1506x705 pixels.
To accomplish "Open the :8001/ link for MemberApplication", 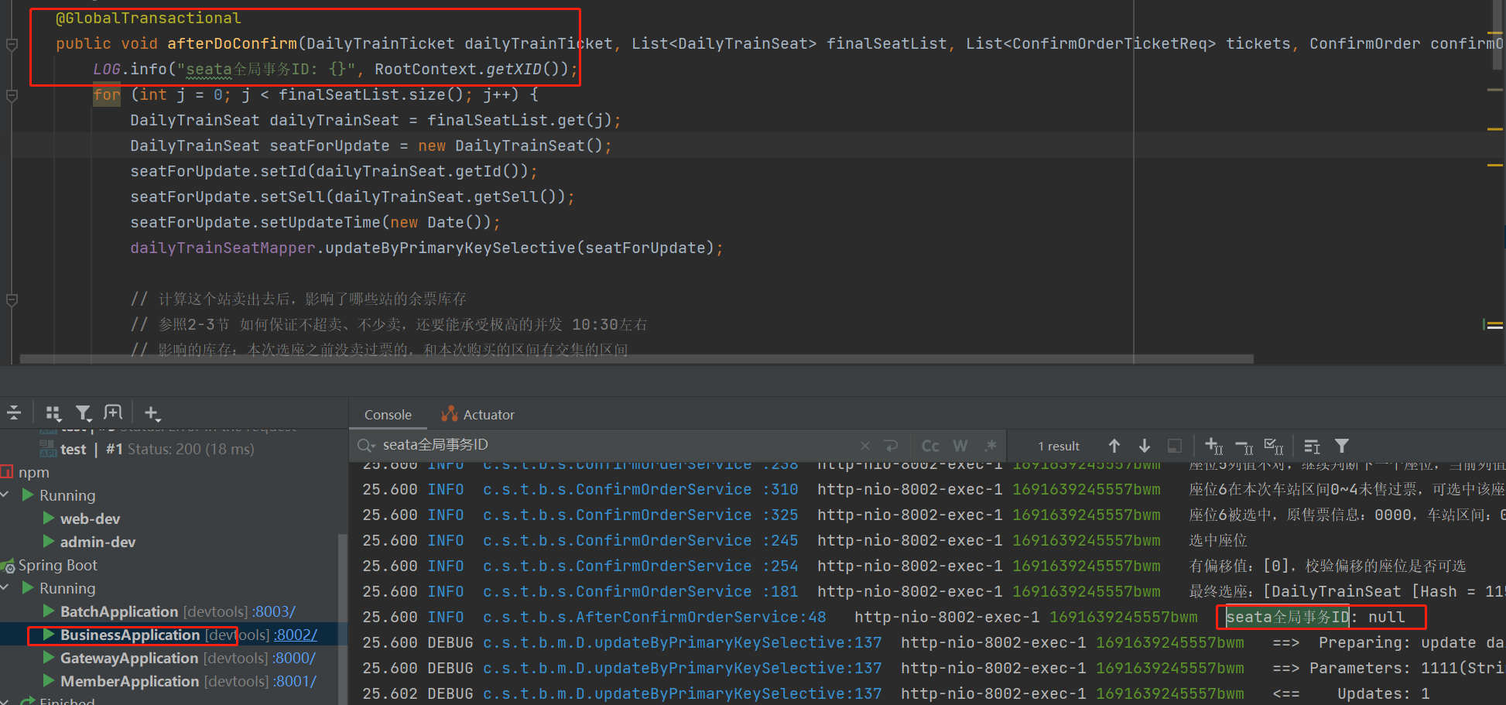I will click(296, 681).
